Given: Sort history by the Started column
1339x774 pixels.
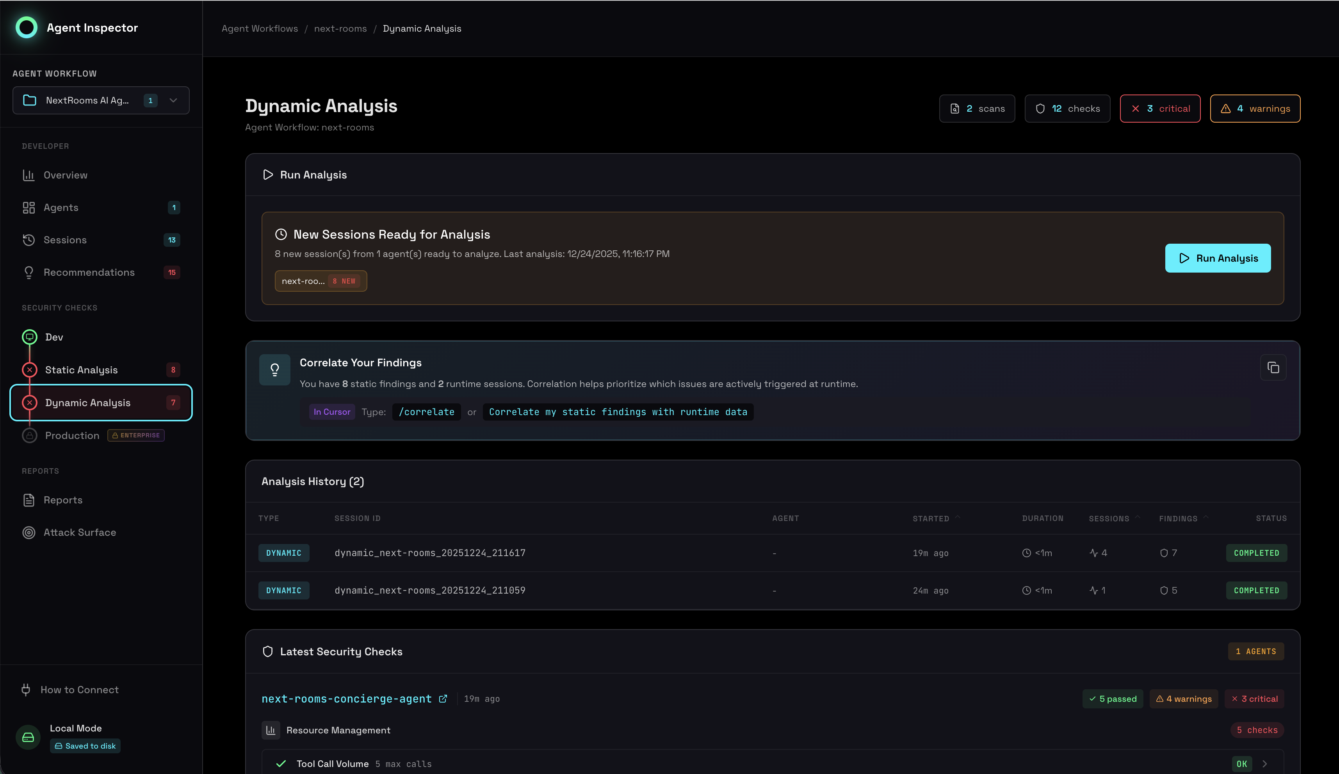Looking at the screenshot, I should [x=931, y=518].
